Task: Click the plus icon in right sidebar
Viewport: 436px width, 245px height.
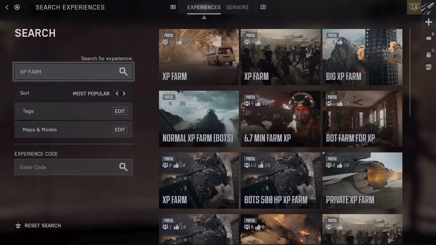Action: pyautogui.click(x=428, y=22)
